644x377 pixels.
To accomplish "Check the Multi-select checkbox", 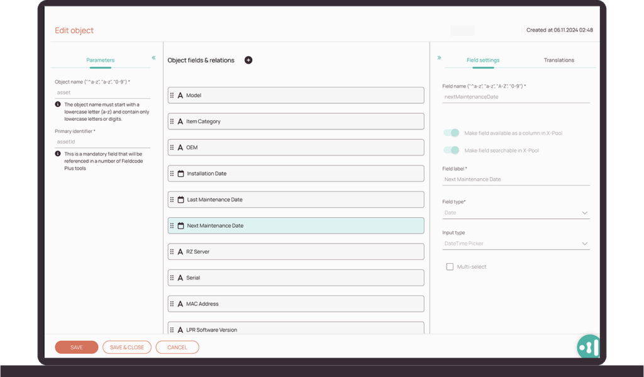I will [450, 267].
